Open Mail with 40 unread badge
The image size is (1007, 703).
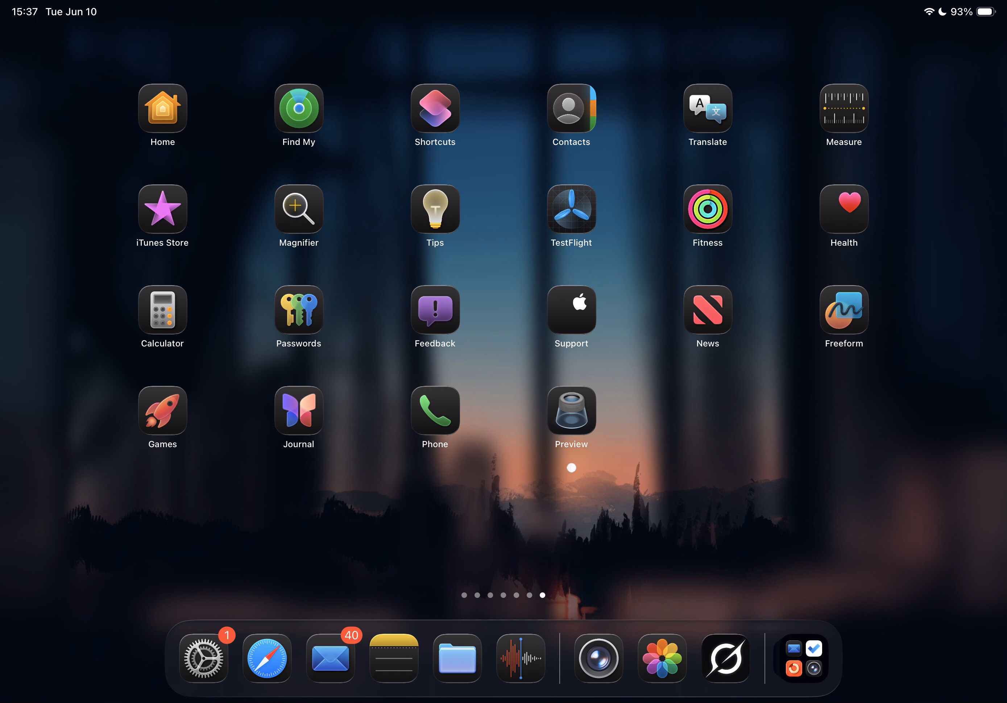point(330,658)
